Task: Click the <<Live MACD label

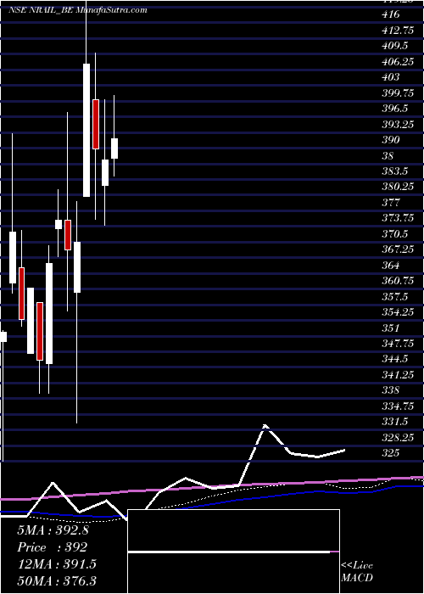Action: click(x=357, y=572)
